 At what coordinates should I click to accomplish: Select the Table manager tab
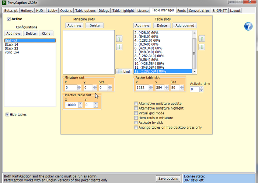click(x=163, y=10)
